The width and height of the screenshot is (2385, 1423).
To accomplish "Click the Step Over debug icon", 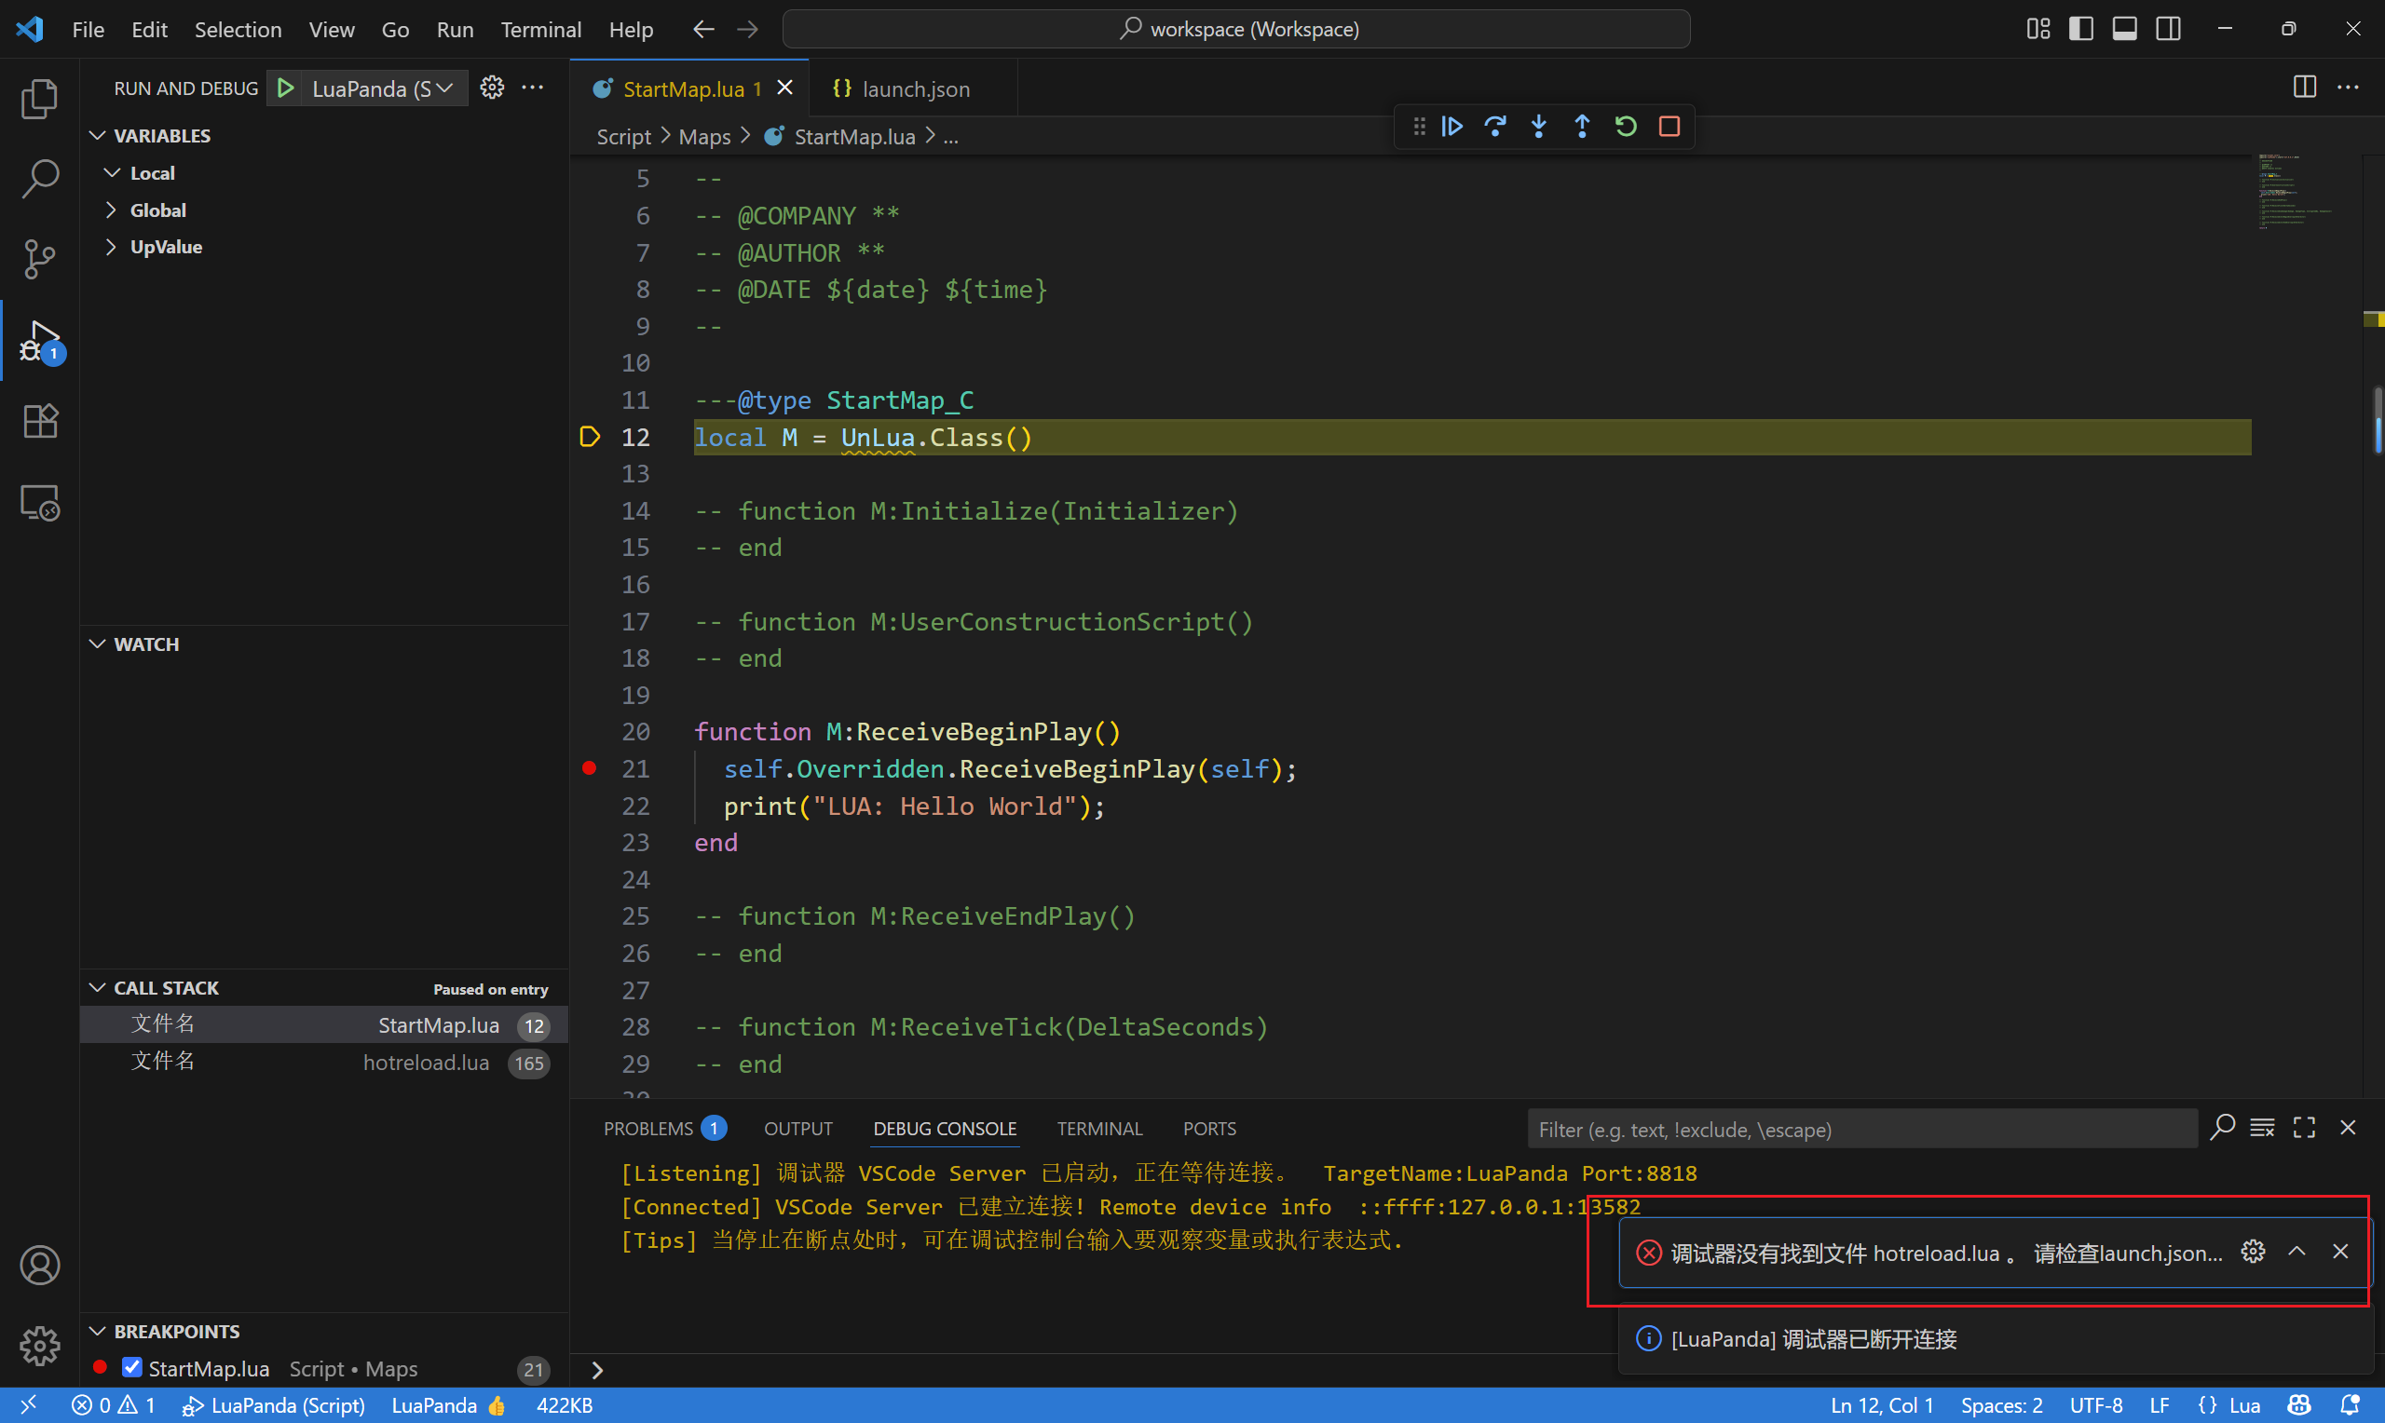I will (x=1495, y=127).
